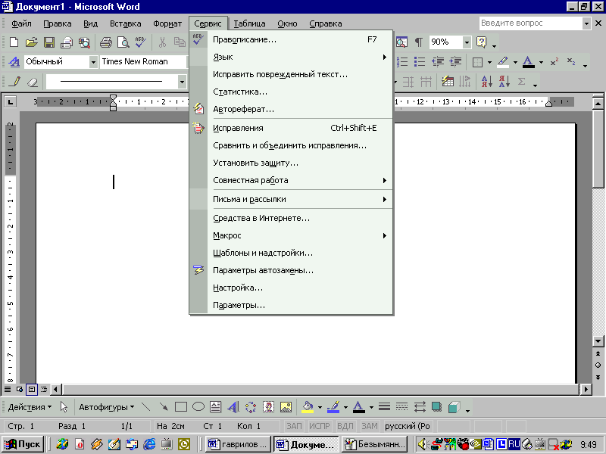Cut selection with scissors icon
This screenshot has height=454, width=606.
[162, 42]
